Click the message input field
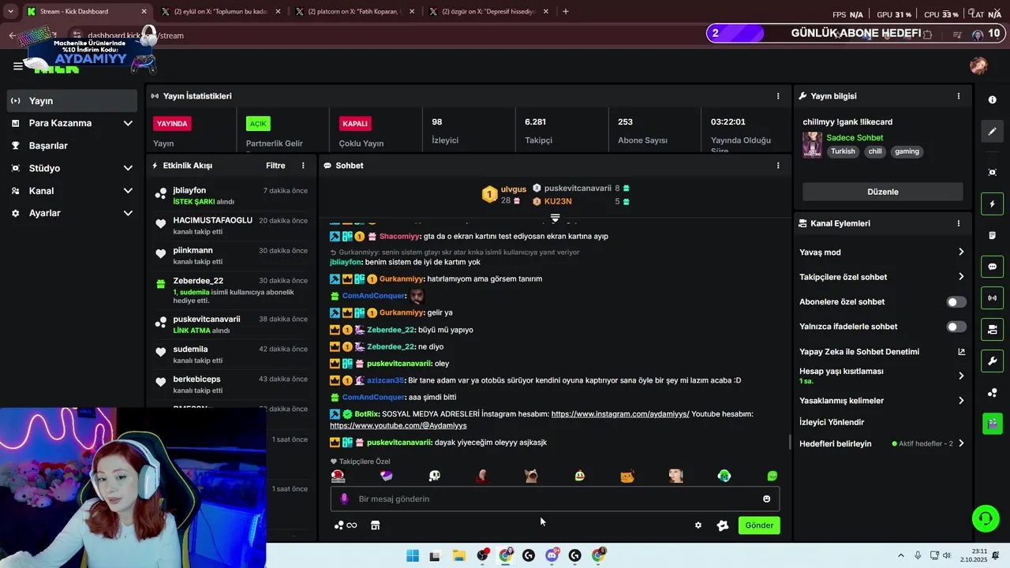The image size is (1010, 568). pos(555,499)
